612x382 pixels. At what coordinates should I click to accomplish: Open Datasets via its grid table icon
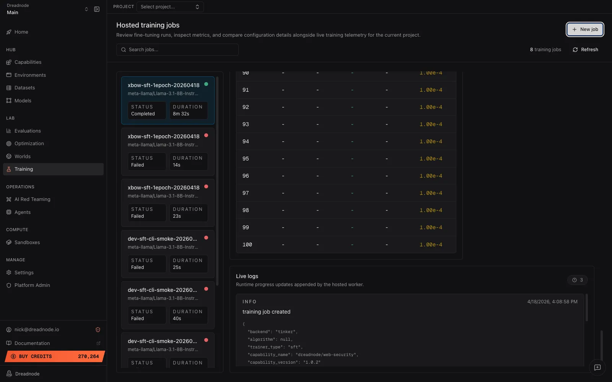pos(9,87)
